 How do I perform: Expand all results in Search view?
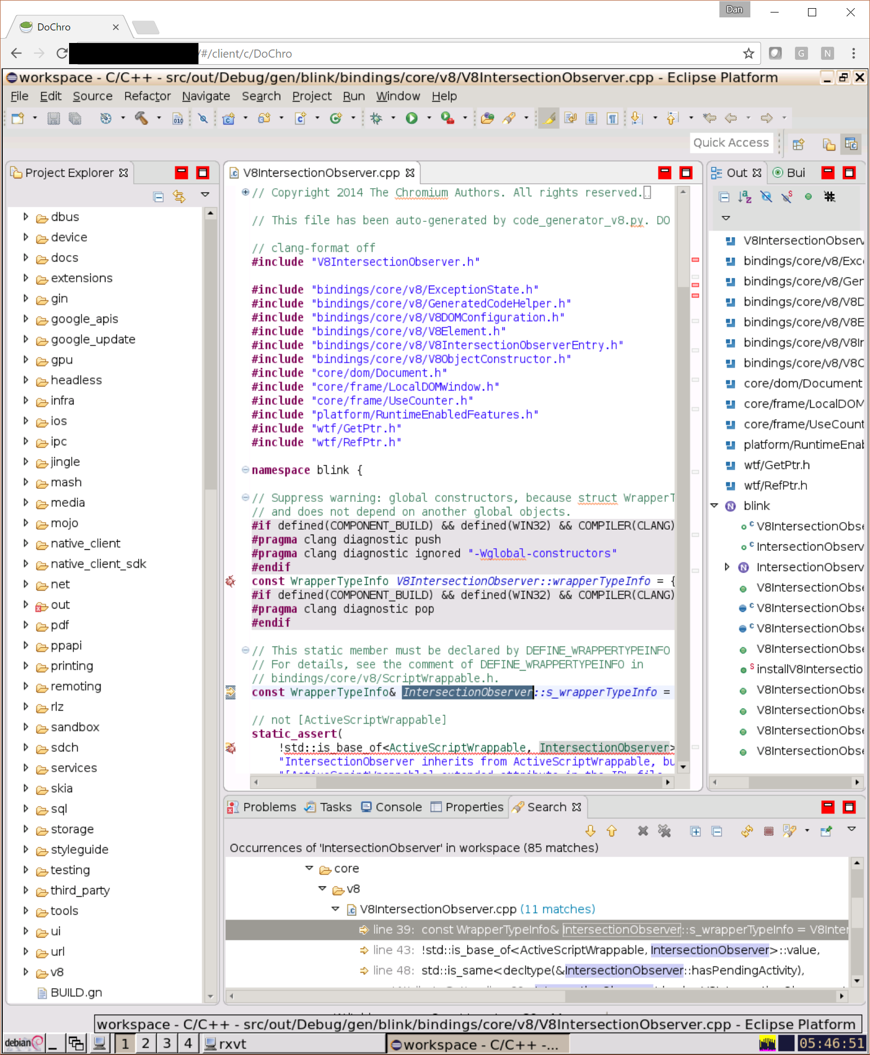point(695,831)
